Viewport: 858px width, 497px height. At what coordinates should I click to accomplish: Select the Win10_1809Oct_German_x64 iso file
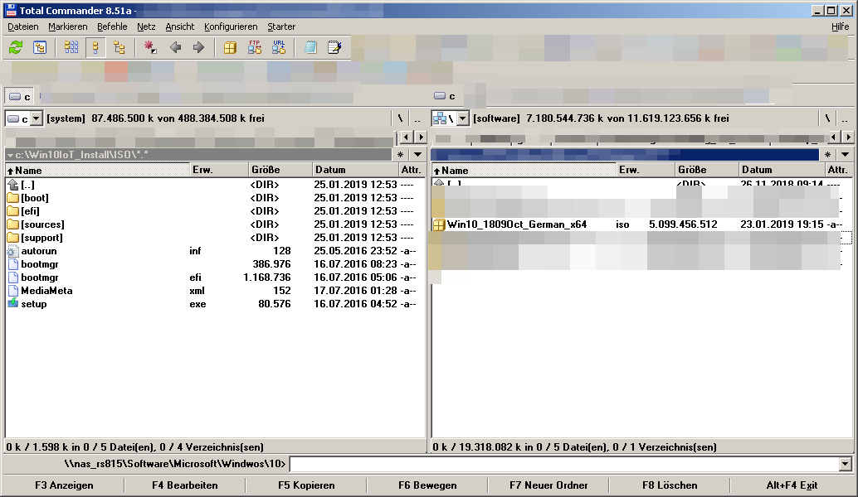[516, 224]
